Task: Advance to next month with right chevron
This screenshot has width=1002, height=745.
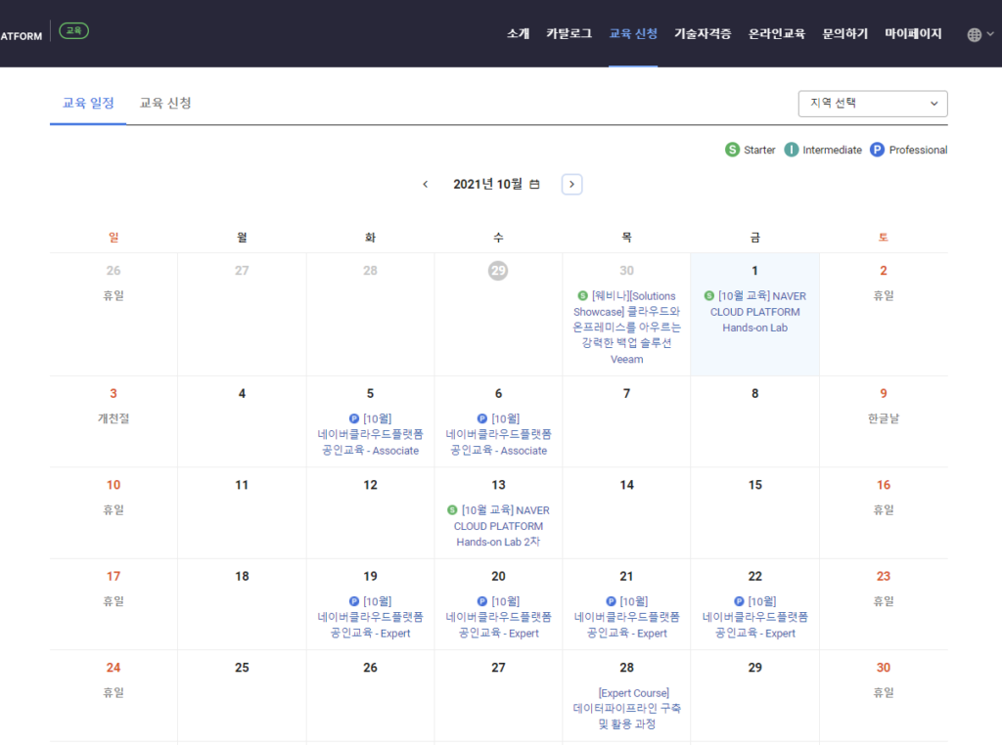Action: (x=571, y=185)
